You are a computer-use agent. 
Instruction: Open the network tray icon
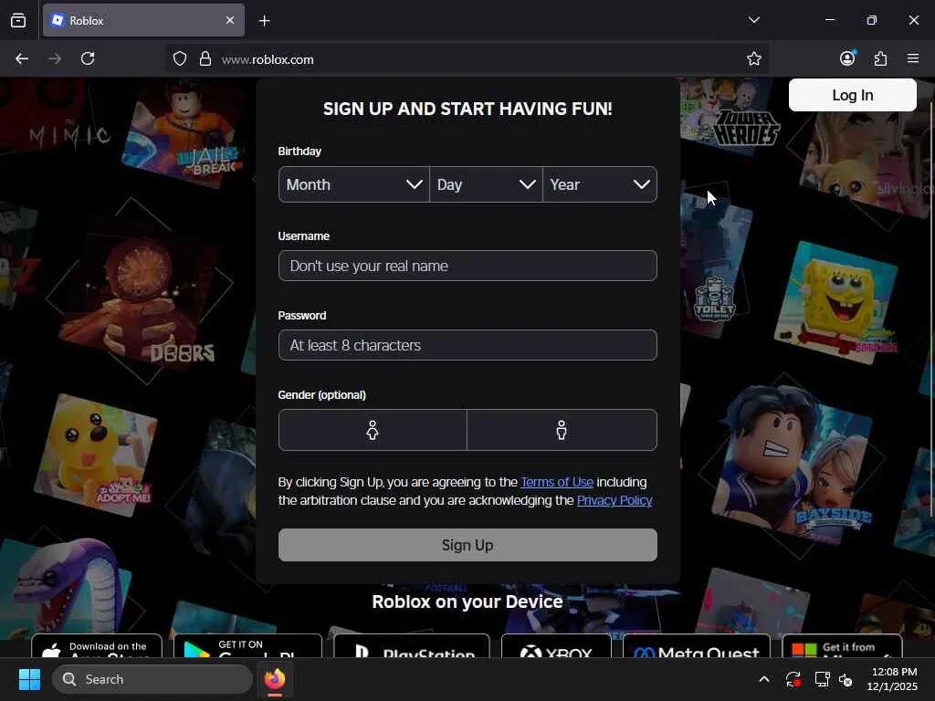click(x=823, y=679)
